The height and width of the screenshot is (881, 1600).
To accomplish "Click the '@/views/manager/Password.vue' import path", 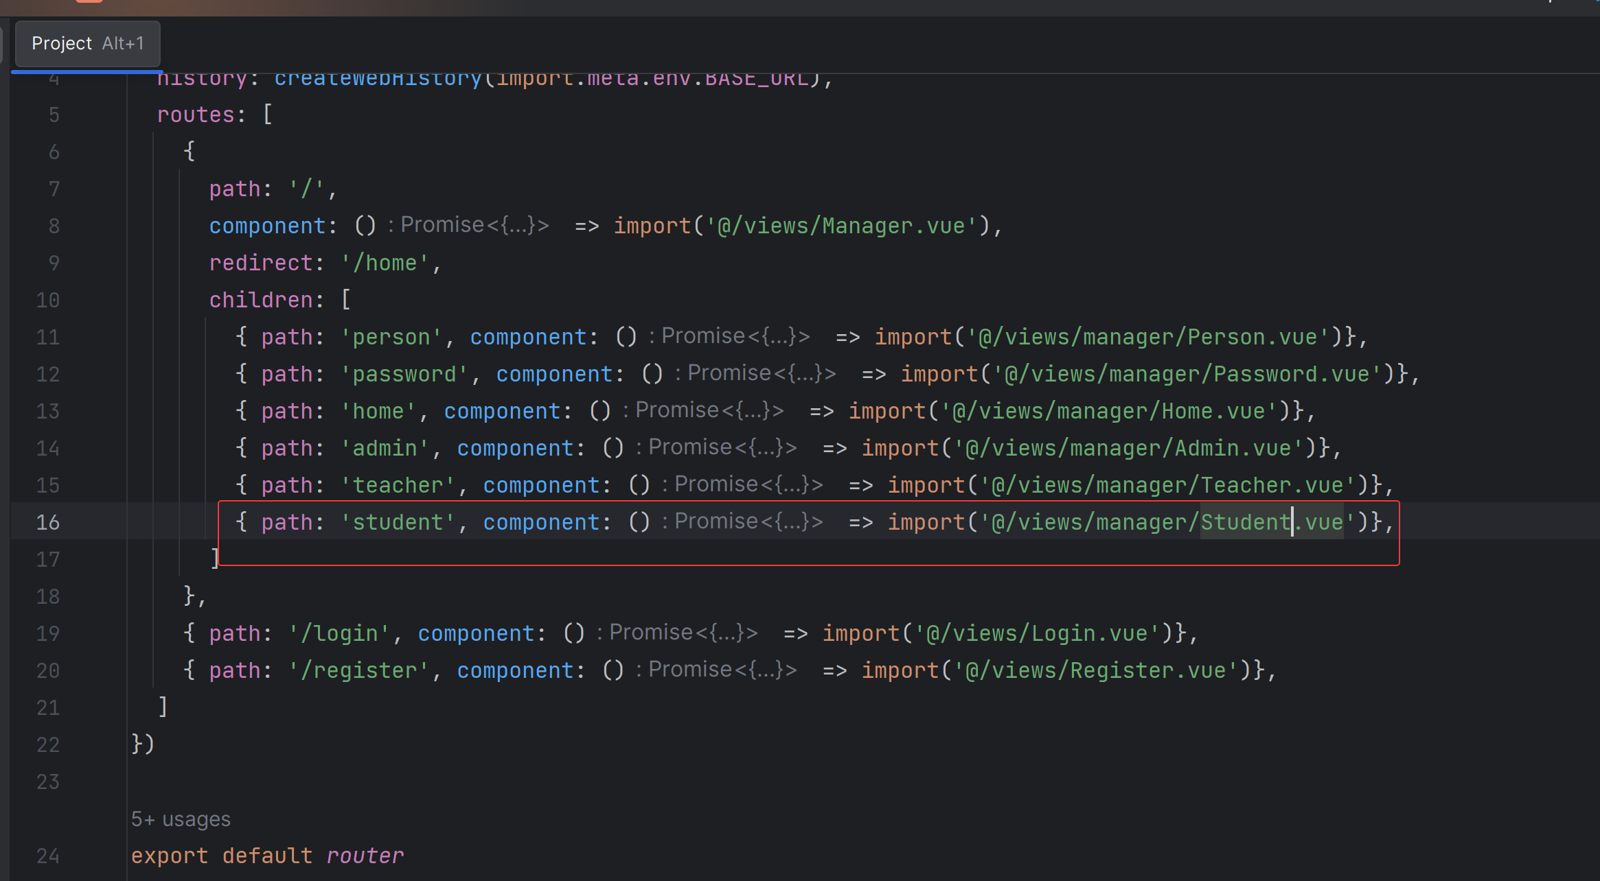I will (1187, 374).
